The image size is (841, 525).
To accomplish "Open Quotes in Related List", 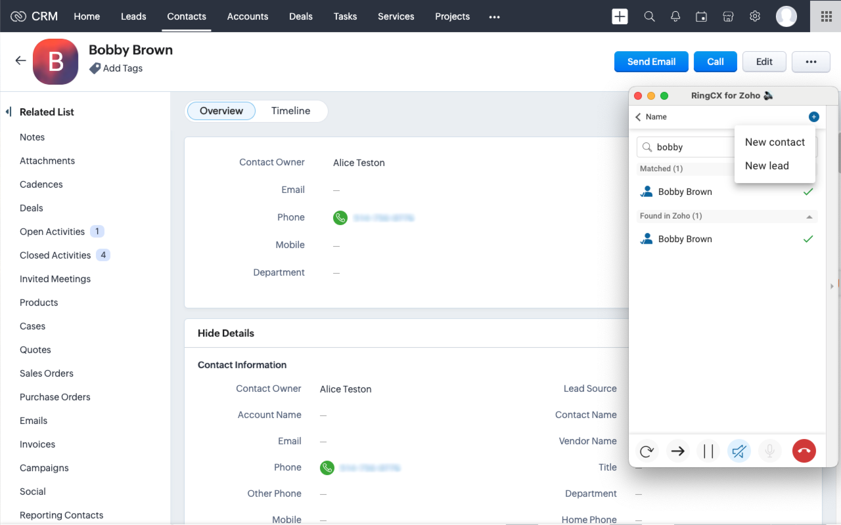I will (35, 350).
